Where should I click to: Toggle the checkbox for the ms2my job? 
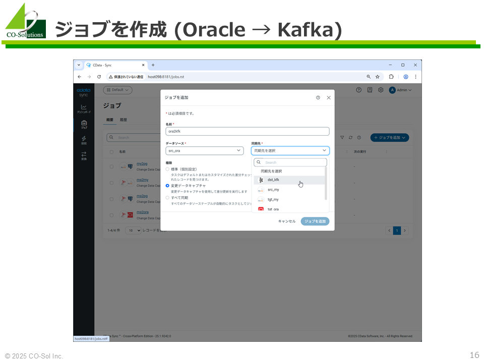[111, 183]
